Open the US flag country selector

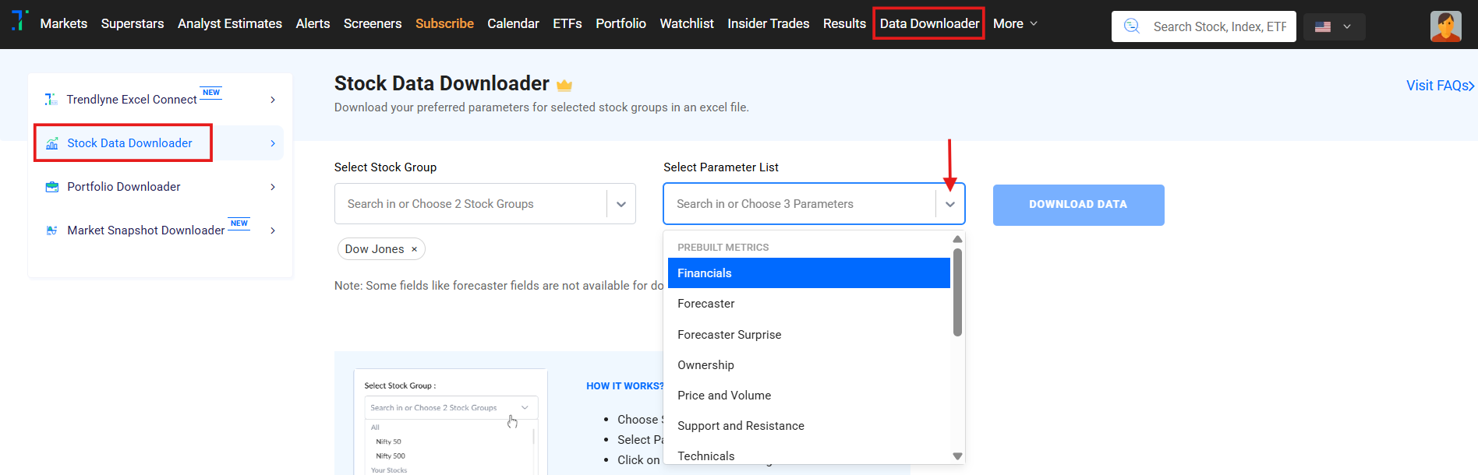click(x=1335, y=26)
